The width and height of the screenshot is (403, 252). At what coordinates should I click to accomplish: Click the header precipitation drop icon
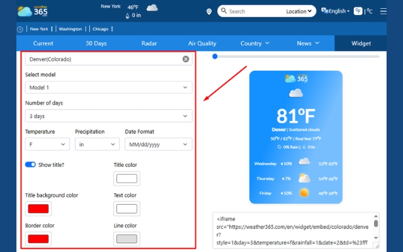pos(127,16)
